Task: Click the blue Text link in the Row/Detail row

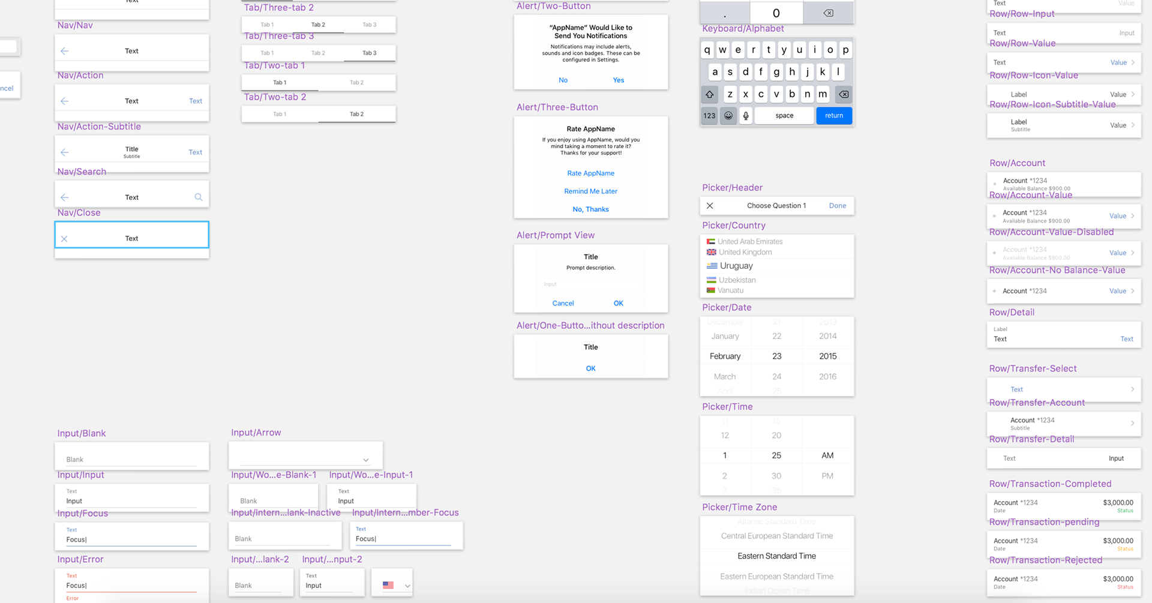Action: (x=1127, y=339)
